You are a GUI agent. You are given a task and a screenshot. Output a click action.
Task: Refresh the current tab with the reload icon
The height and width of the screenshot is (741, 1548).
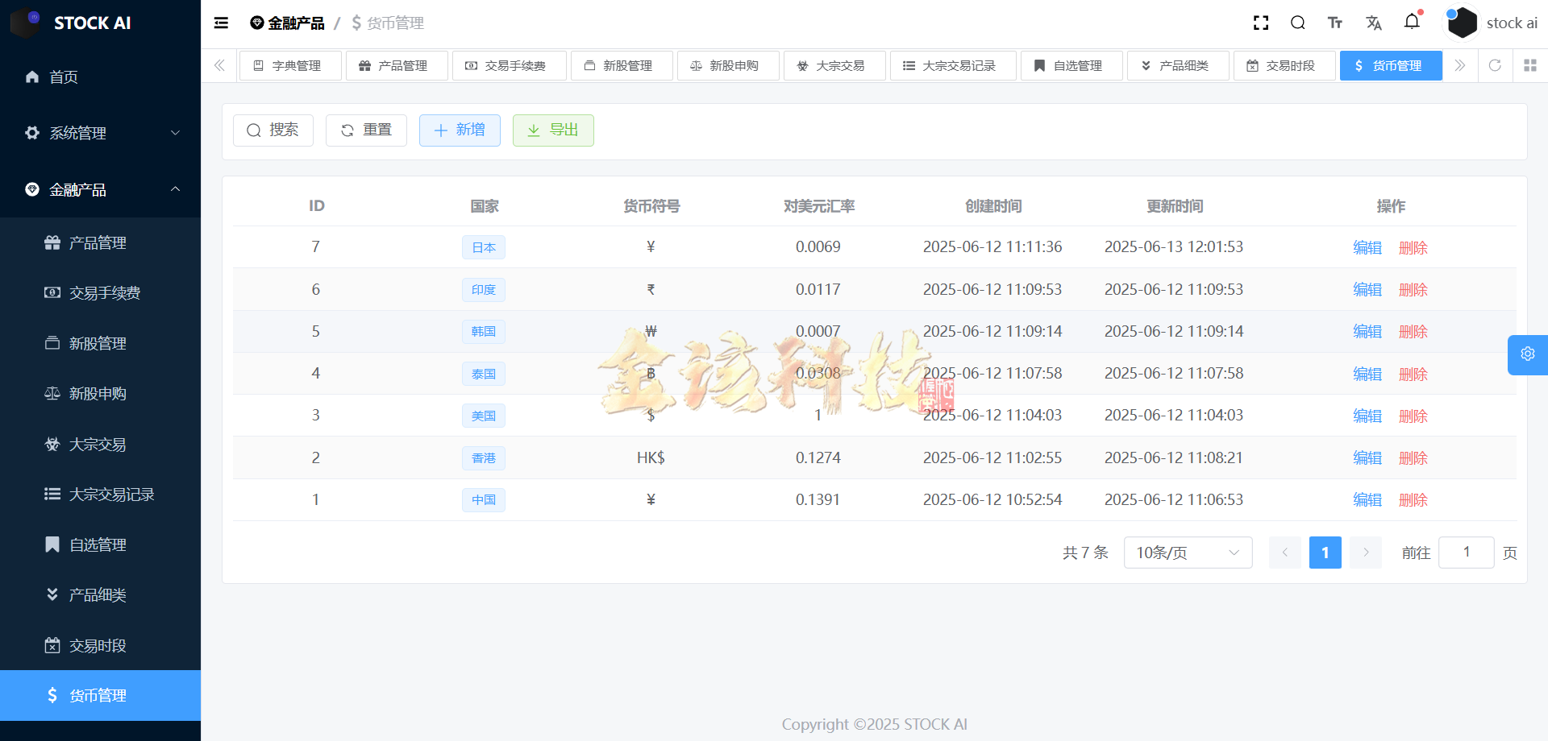tap(1495, 65)
